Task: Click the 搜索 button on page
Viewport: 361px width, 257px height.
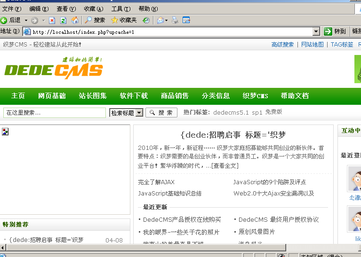Action: [x=161, y=113]
